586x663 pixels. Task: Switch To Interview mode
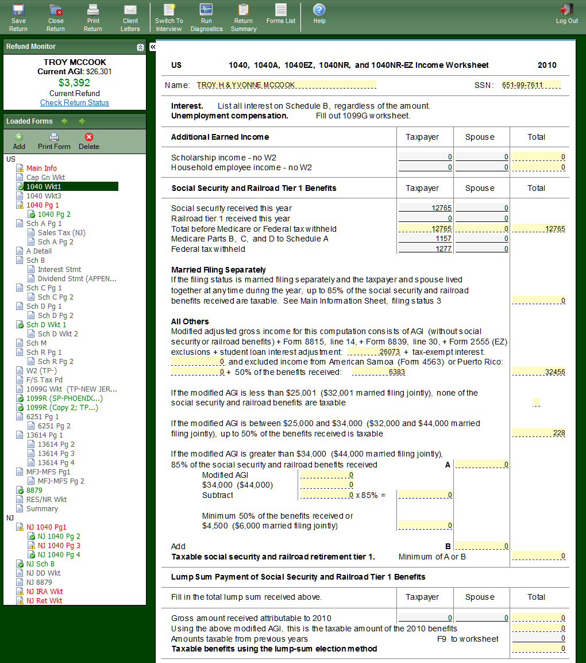tap(169, 17)
